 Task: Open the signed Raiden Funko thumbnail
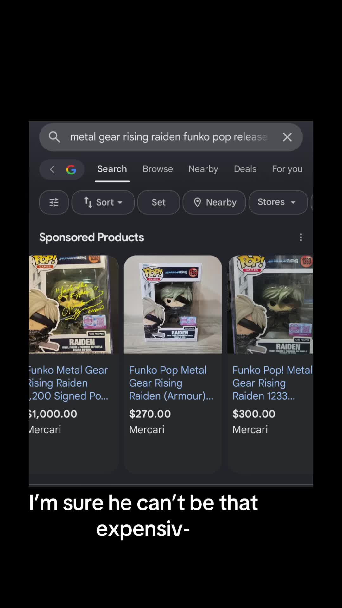pyautogui.click(x=73, y=304)
